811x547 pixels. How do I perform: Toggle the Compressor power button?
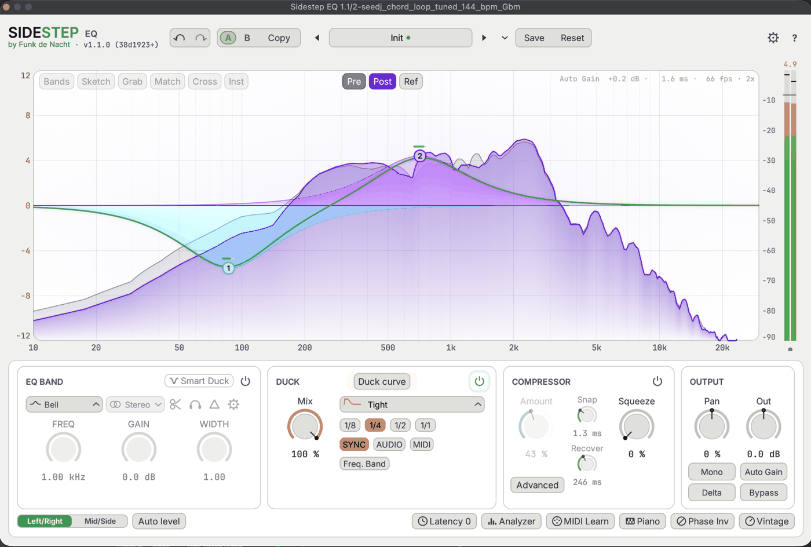coord(657,381)
